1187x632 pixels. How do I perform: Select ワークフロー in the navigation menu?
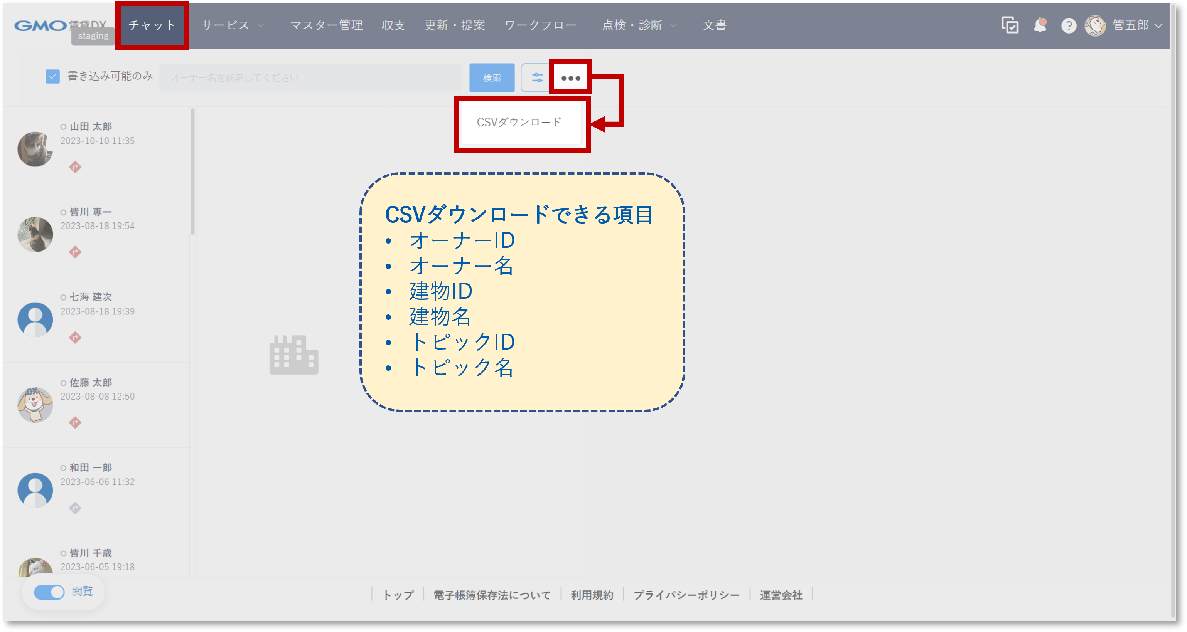(541, 26)
